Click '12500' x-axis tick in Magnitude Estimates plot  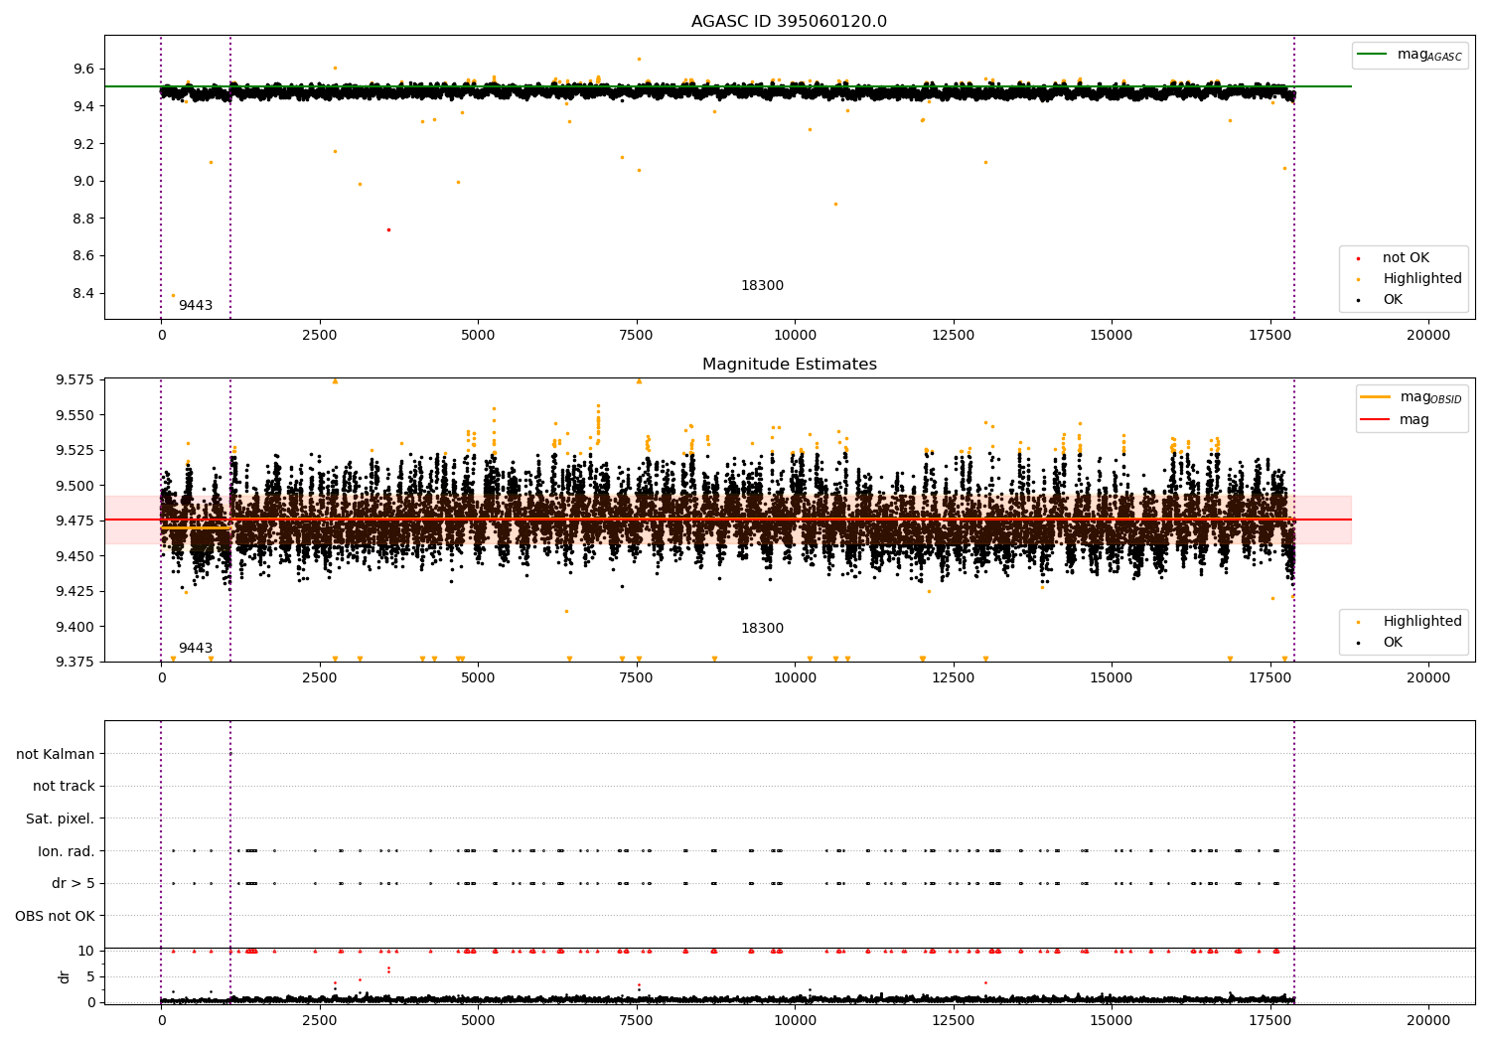[x=953, y=678]
